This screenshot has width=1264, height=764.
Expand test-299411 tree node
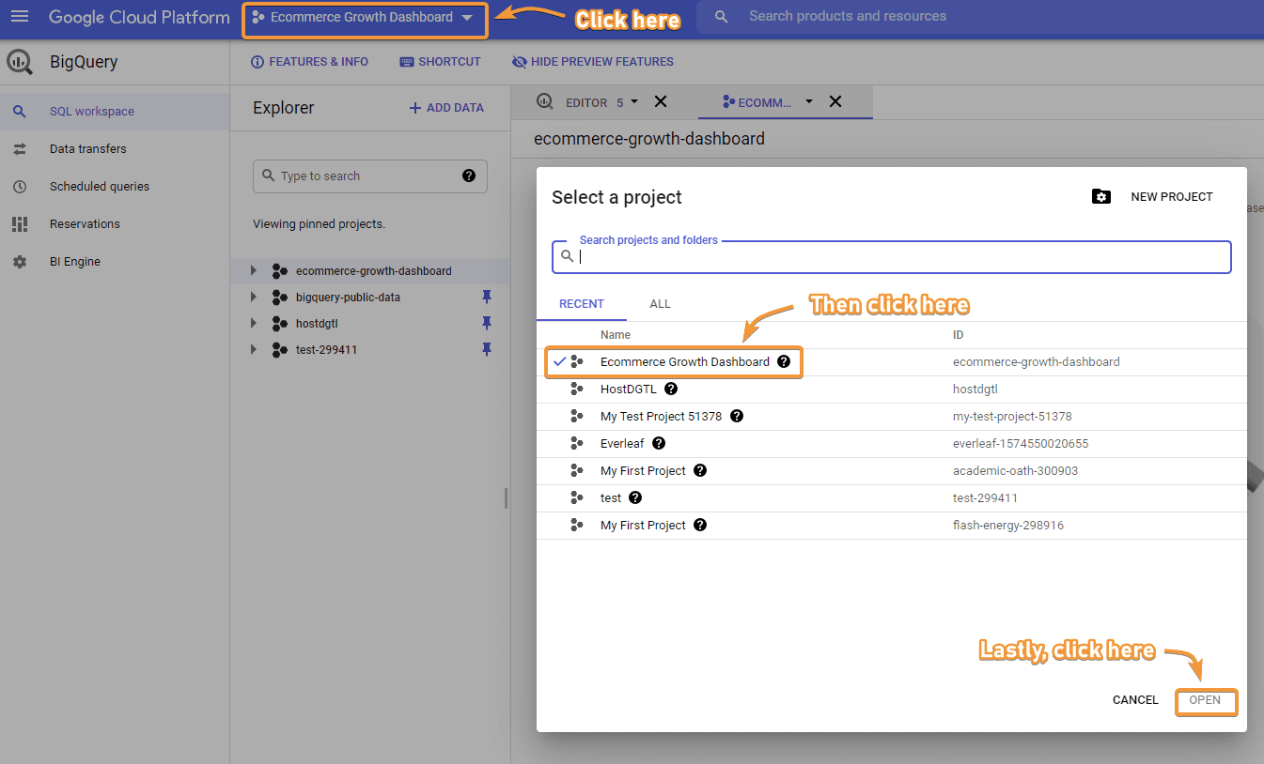point(253,349)
